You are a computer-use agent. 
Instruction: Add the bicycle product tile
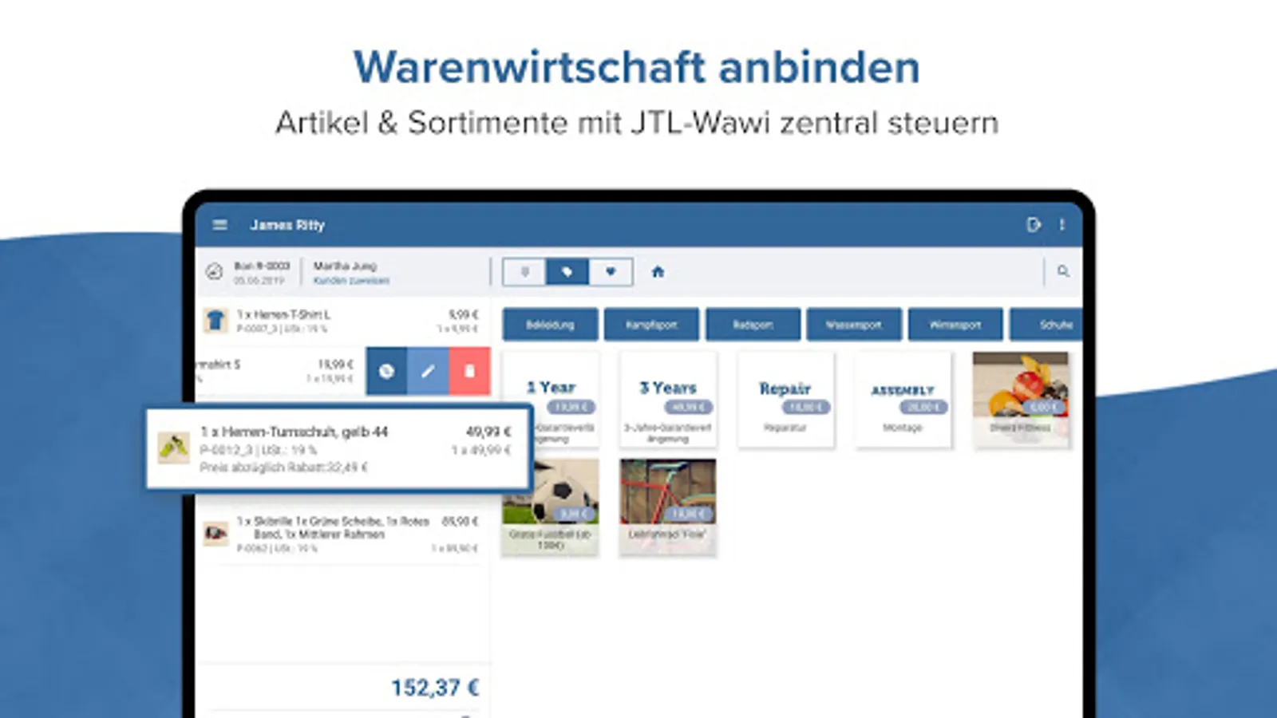pyautogui.click(x=668, y=507)
